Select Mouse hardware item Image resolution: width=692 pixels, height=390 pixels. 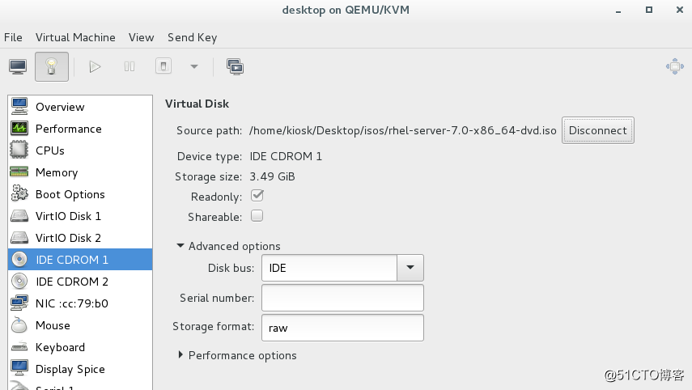(x=80, y=325)
